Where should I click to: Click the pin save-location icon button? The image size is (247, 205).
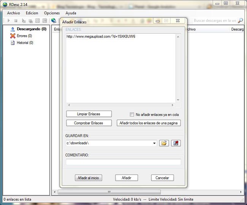tap(176, 143)
